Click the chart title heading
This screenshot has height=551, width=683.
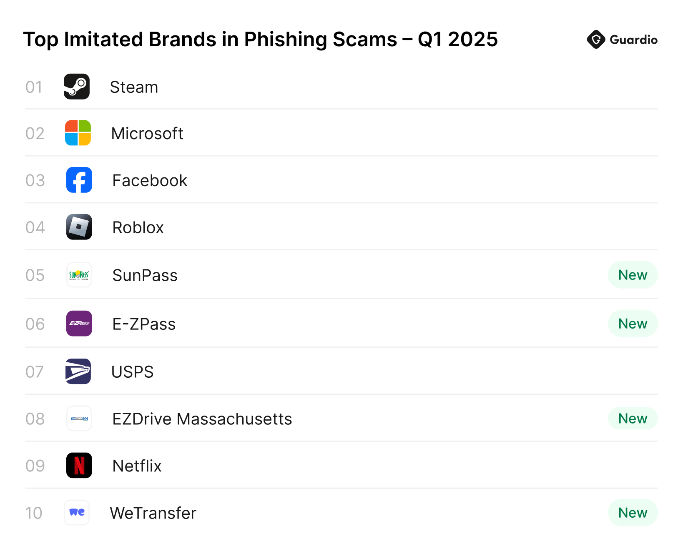tap(261, 40)
